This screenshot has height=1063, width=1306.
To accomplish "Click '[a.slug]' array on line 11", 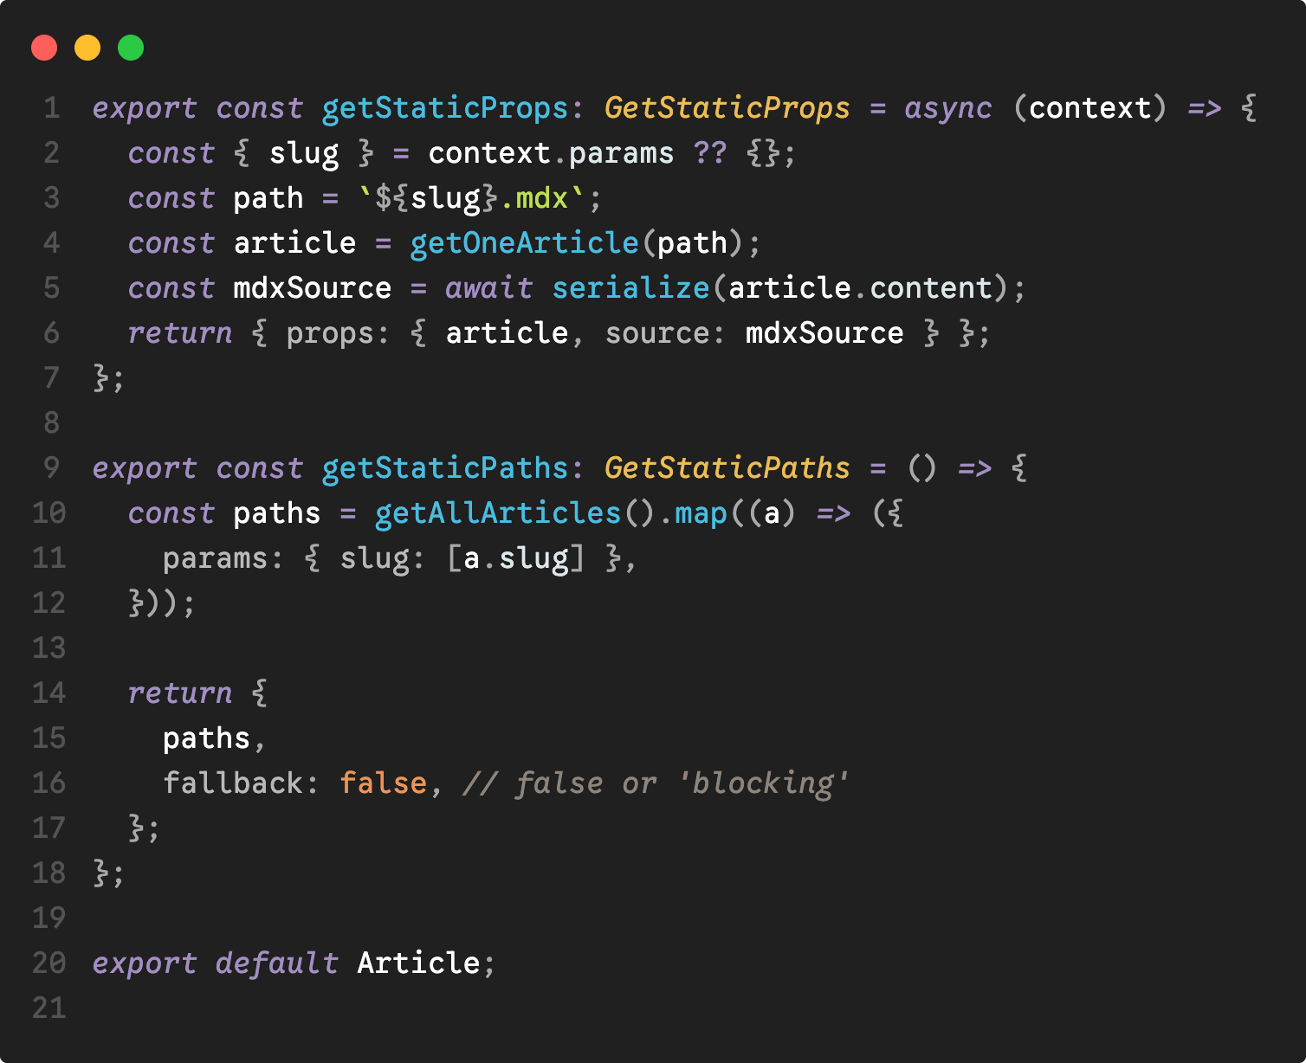I will click(515, 558).
